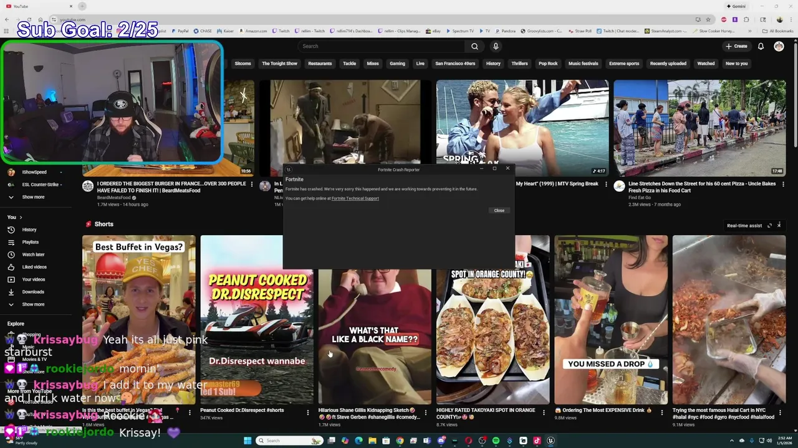
Task: Select the New to you chip
Action: point(736,63)
